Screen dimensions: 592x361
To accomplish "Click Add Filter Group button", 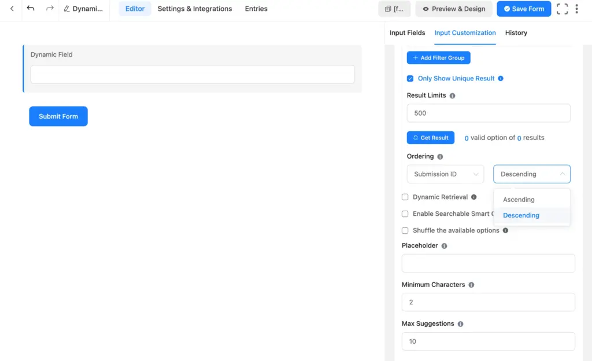I will (438, 58).
